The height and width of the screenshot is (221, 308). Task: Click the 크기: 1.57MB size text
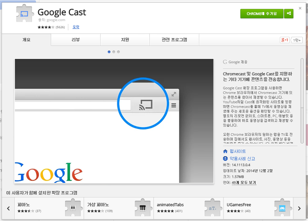(x=233, y=177)
